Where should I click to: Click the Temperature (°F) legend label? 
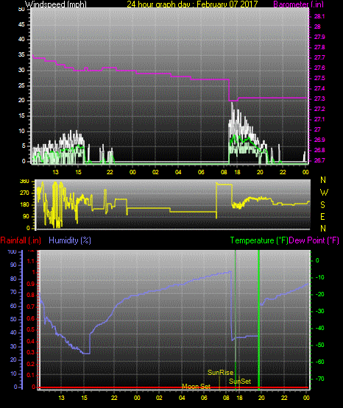pyautogui.click(x=259, y=240)
